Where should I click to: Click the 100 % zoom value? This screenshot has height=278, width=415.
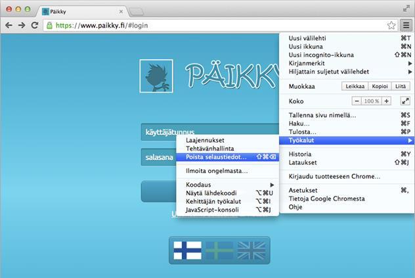click(372, 101)
